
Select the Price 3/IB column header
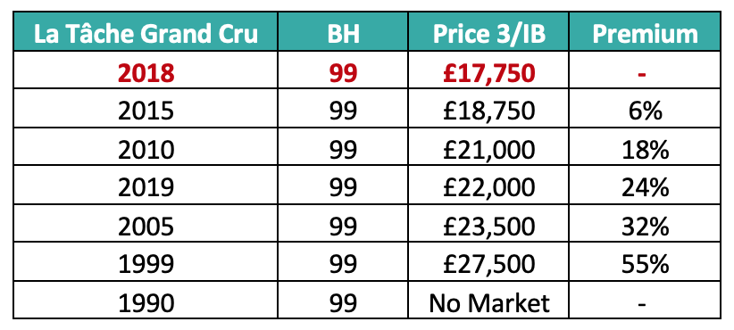[488, 32]
